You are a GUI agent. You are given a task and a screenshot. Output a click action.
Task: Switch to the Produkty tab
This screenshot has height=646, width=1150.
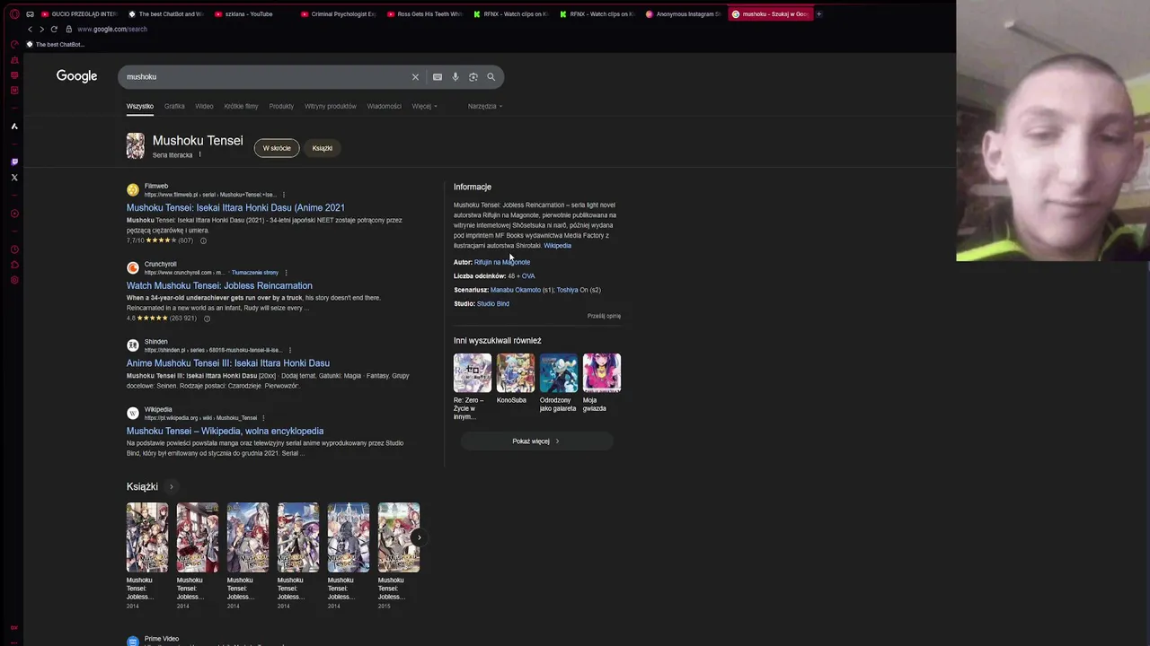click(281, 106)
